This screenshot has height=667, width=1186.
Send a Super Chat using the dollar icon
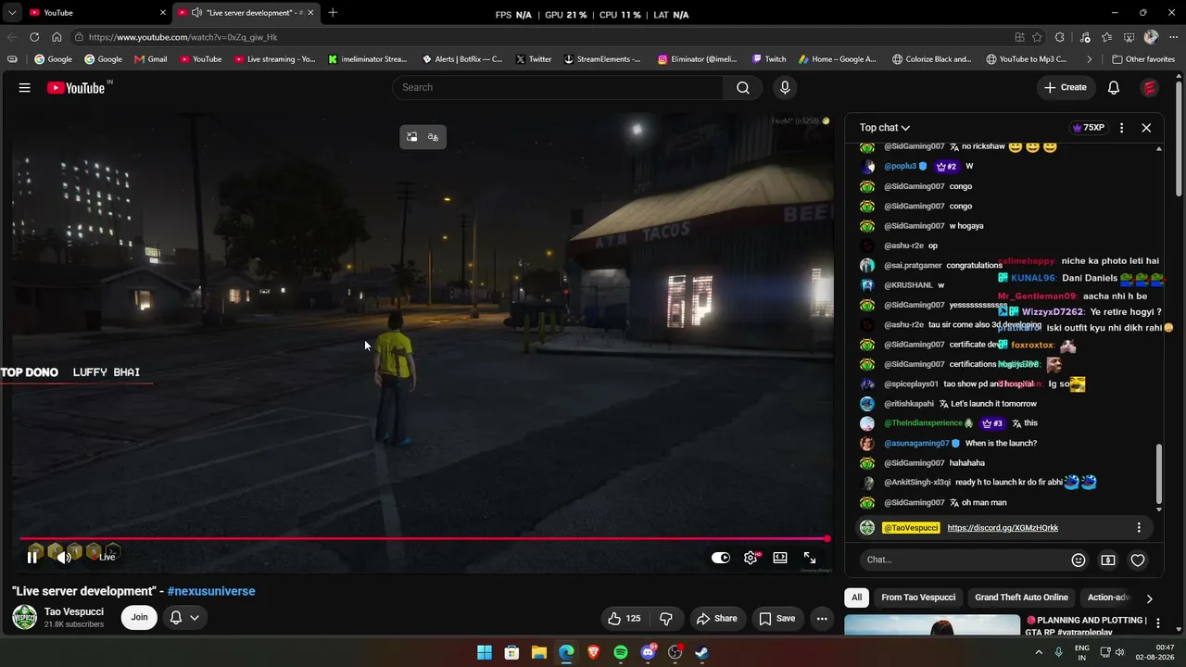(x=1108, y=560)
